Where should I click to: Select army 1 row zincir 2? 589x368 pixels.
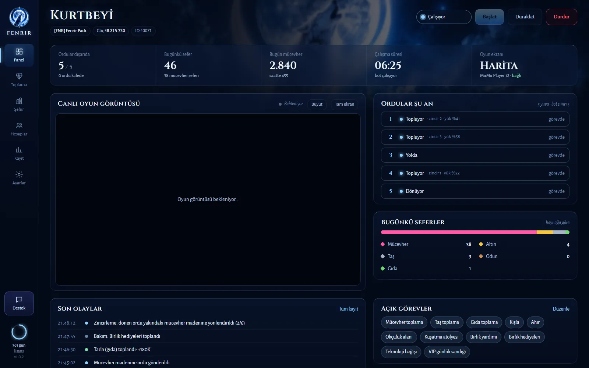click(475, 119)
